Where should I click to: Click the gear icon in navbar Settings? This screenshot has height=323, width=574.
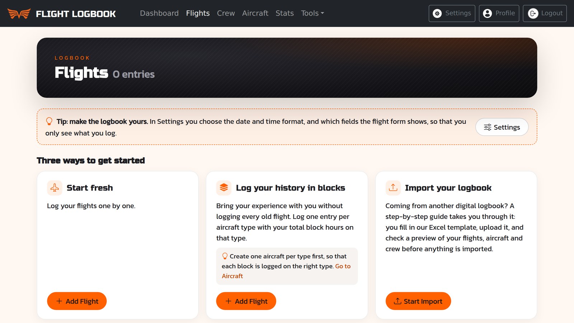pos(437,13)
